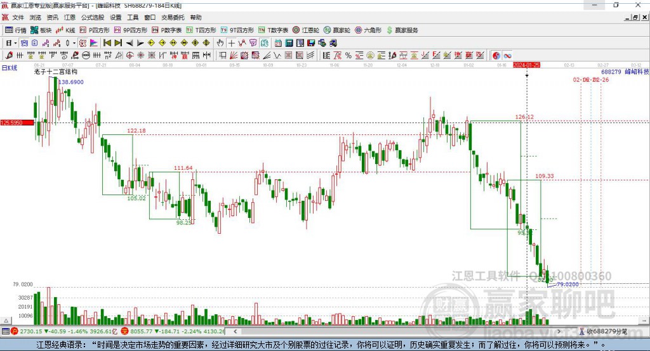650x351 pixels.
Task: Open the 江恩 menu
Action: point(70,17)
